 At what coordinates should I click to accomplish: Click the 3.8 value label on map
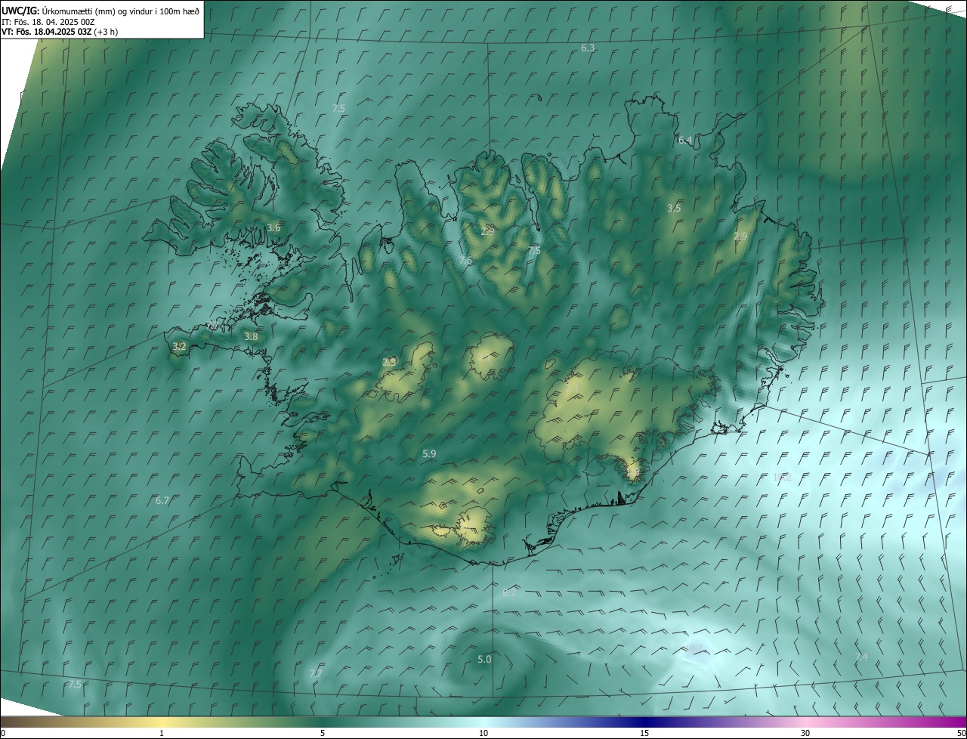(x=251, y=337)
